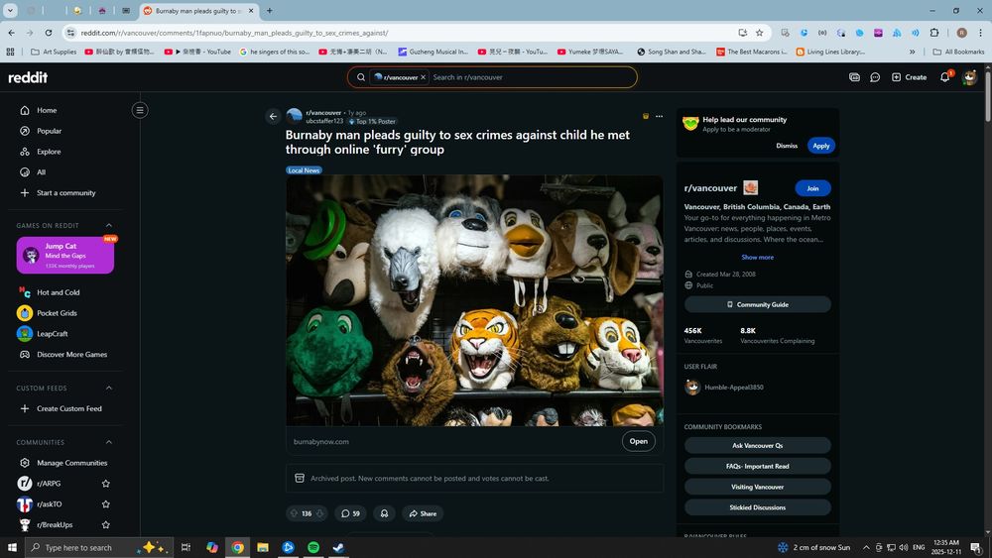Click the Local News flair tag

click(304, 170)
